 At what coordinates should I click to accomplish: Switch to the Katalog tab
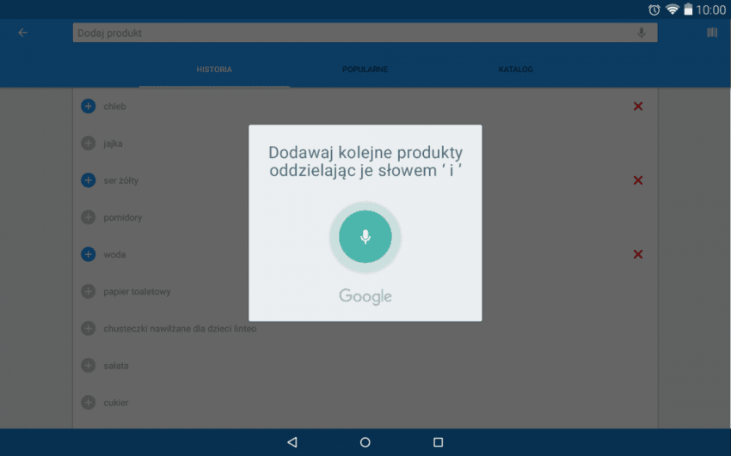coord(516,70)
